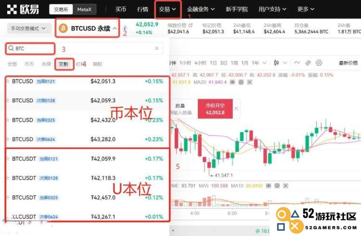Image resolution: width=361 pixels, height=236 pixels.
Task: Toggle volume indicator visibility eye
Action: point(269,186)
